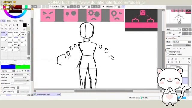Toggle straight line drawing mode button

click(123, 7)
